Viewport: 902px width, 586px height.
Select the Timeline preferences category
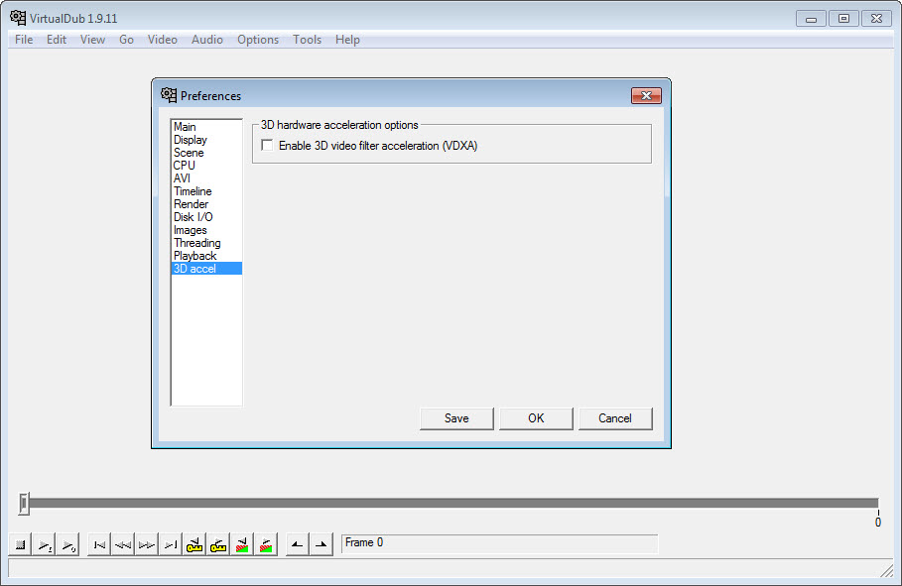[206, 191]
